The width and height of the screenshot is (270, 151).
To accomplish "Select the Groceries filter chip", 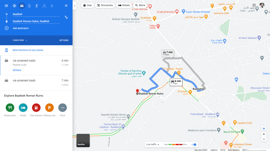I will tap(105, 5).
